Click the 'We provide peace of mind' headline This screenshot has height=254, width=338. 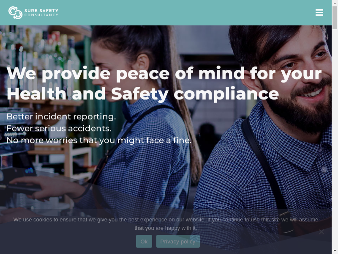164,74
